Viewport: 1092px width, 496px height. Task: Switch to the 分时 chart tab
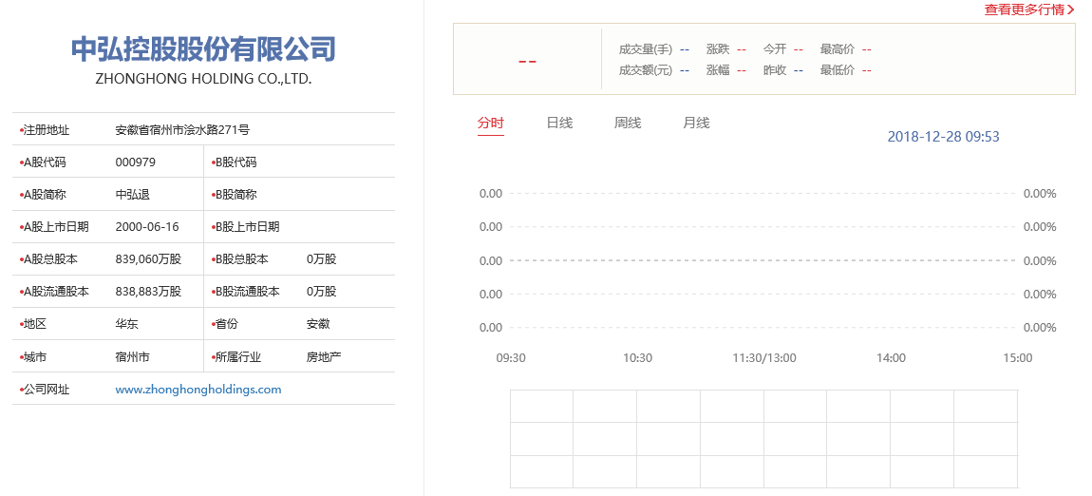click(491, 123)
